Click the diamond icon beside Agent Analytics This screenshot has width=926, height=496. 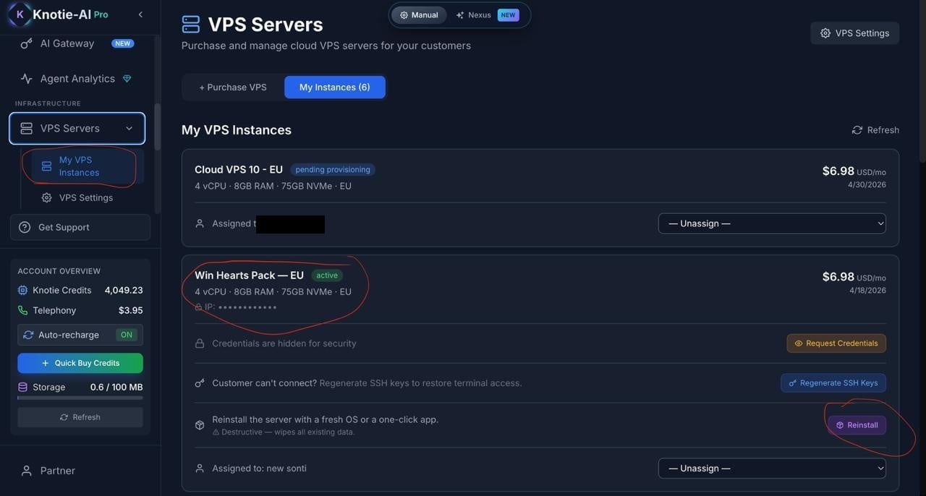(x=127, y=78)
